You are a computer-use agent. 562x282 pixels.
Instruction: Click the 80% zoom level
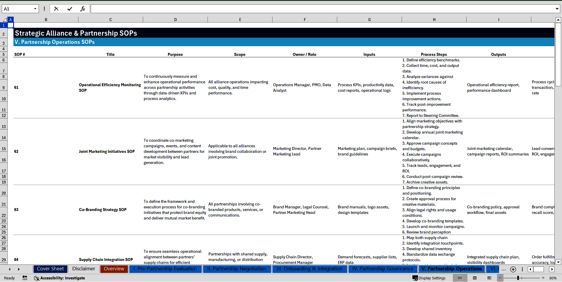pyautogui.click(x=553, y=278)
